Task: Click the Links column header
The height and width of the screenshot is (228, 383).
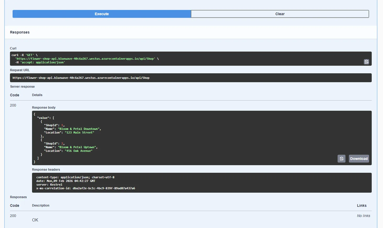Action: point(361,205)
